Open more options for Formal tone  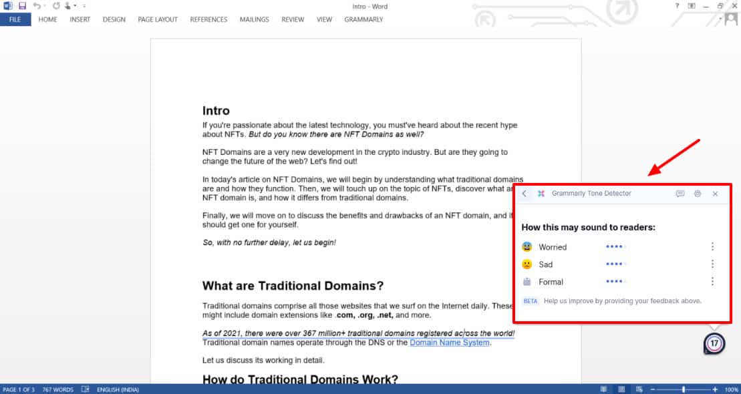pos(712,282)
